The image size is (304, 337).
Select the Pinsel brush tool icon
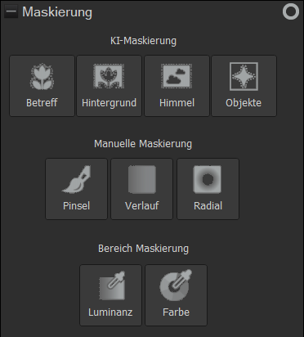pos(76,179)
